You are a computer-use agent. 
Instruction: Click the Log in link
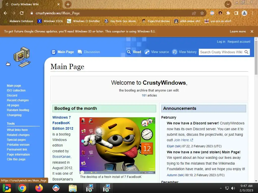coord(221,42)
